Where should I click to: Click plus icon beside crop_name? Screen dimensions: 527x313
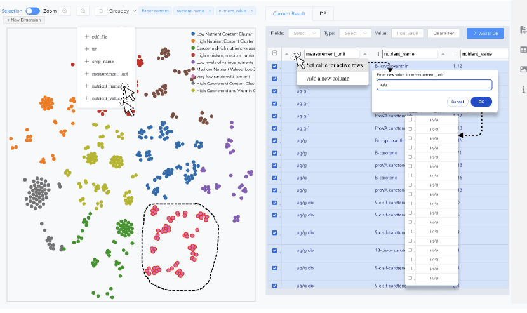[x=87, y=61]
